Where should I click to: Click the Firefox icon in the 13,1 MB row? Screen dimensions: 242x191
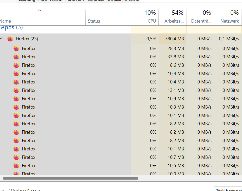pos(16,90)
